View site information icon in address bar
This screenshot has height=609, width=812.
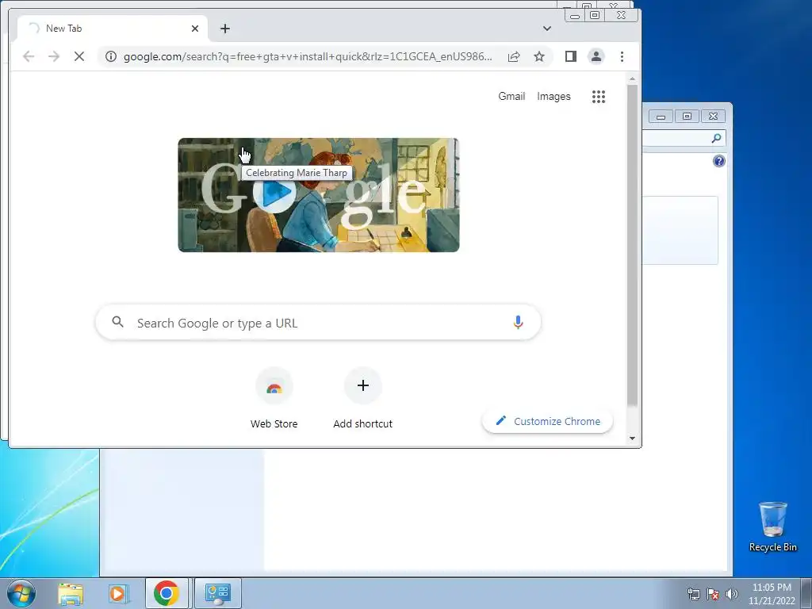tap(111, 56)
